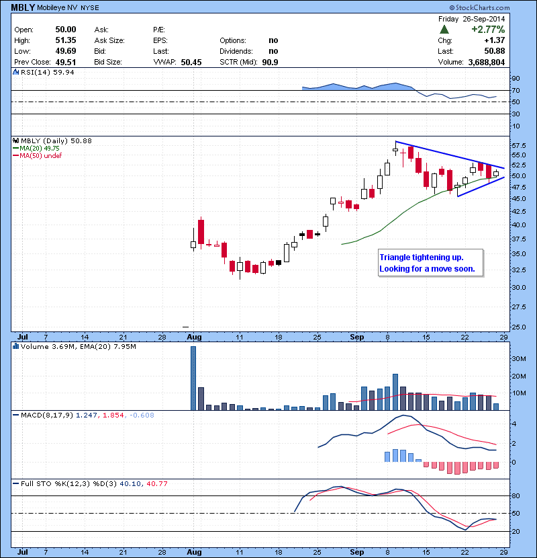This screenshot has width=537, height=558.
Task: Click the date Friday 26-Sep-2014
Action: [x=472, y=19]
